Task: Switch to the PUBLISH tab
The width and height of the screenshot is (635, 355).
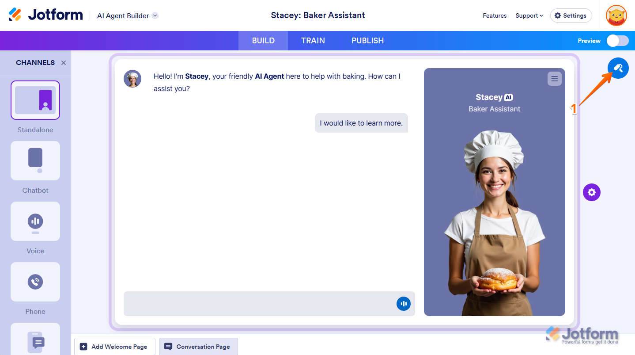Action: (368, 41)
